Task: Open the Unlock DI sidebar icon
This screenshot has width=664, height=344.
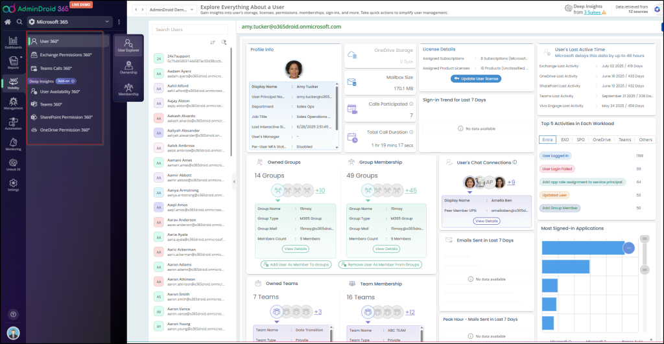Action: [13, 165]
